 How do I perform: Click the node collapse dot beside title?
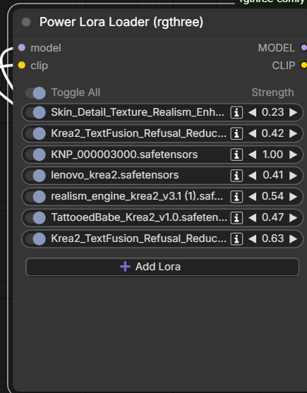(x=26, y=22)
